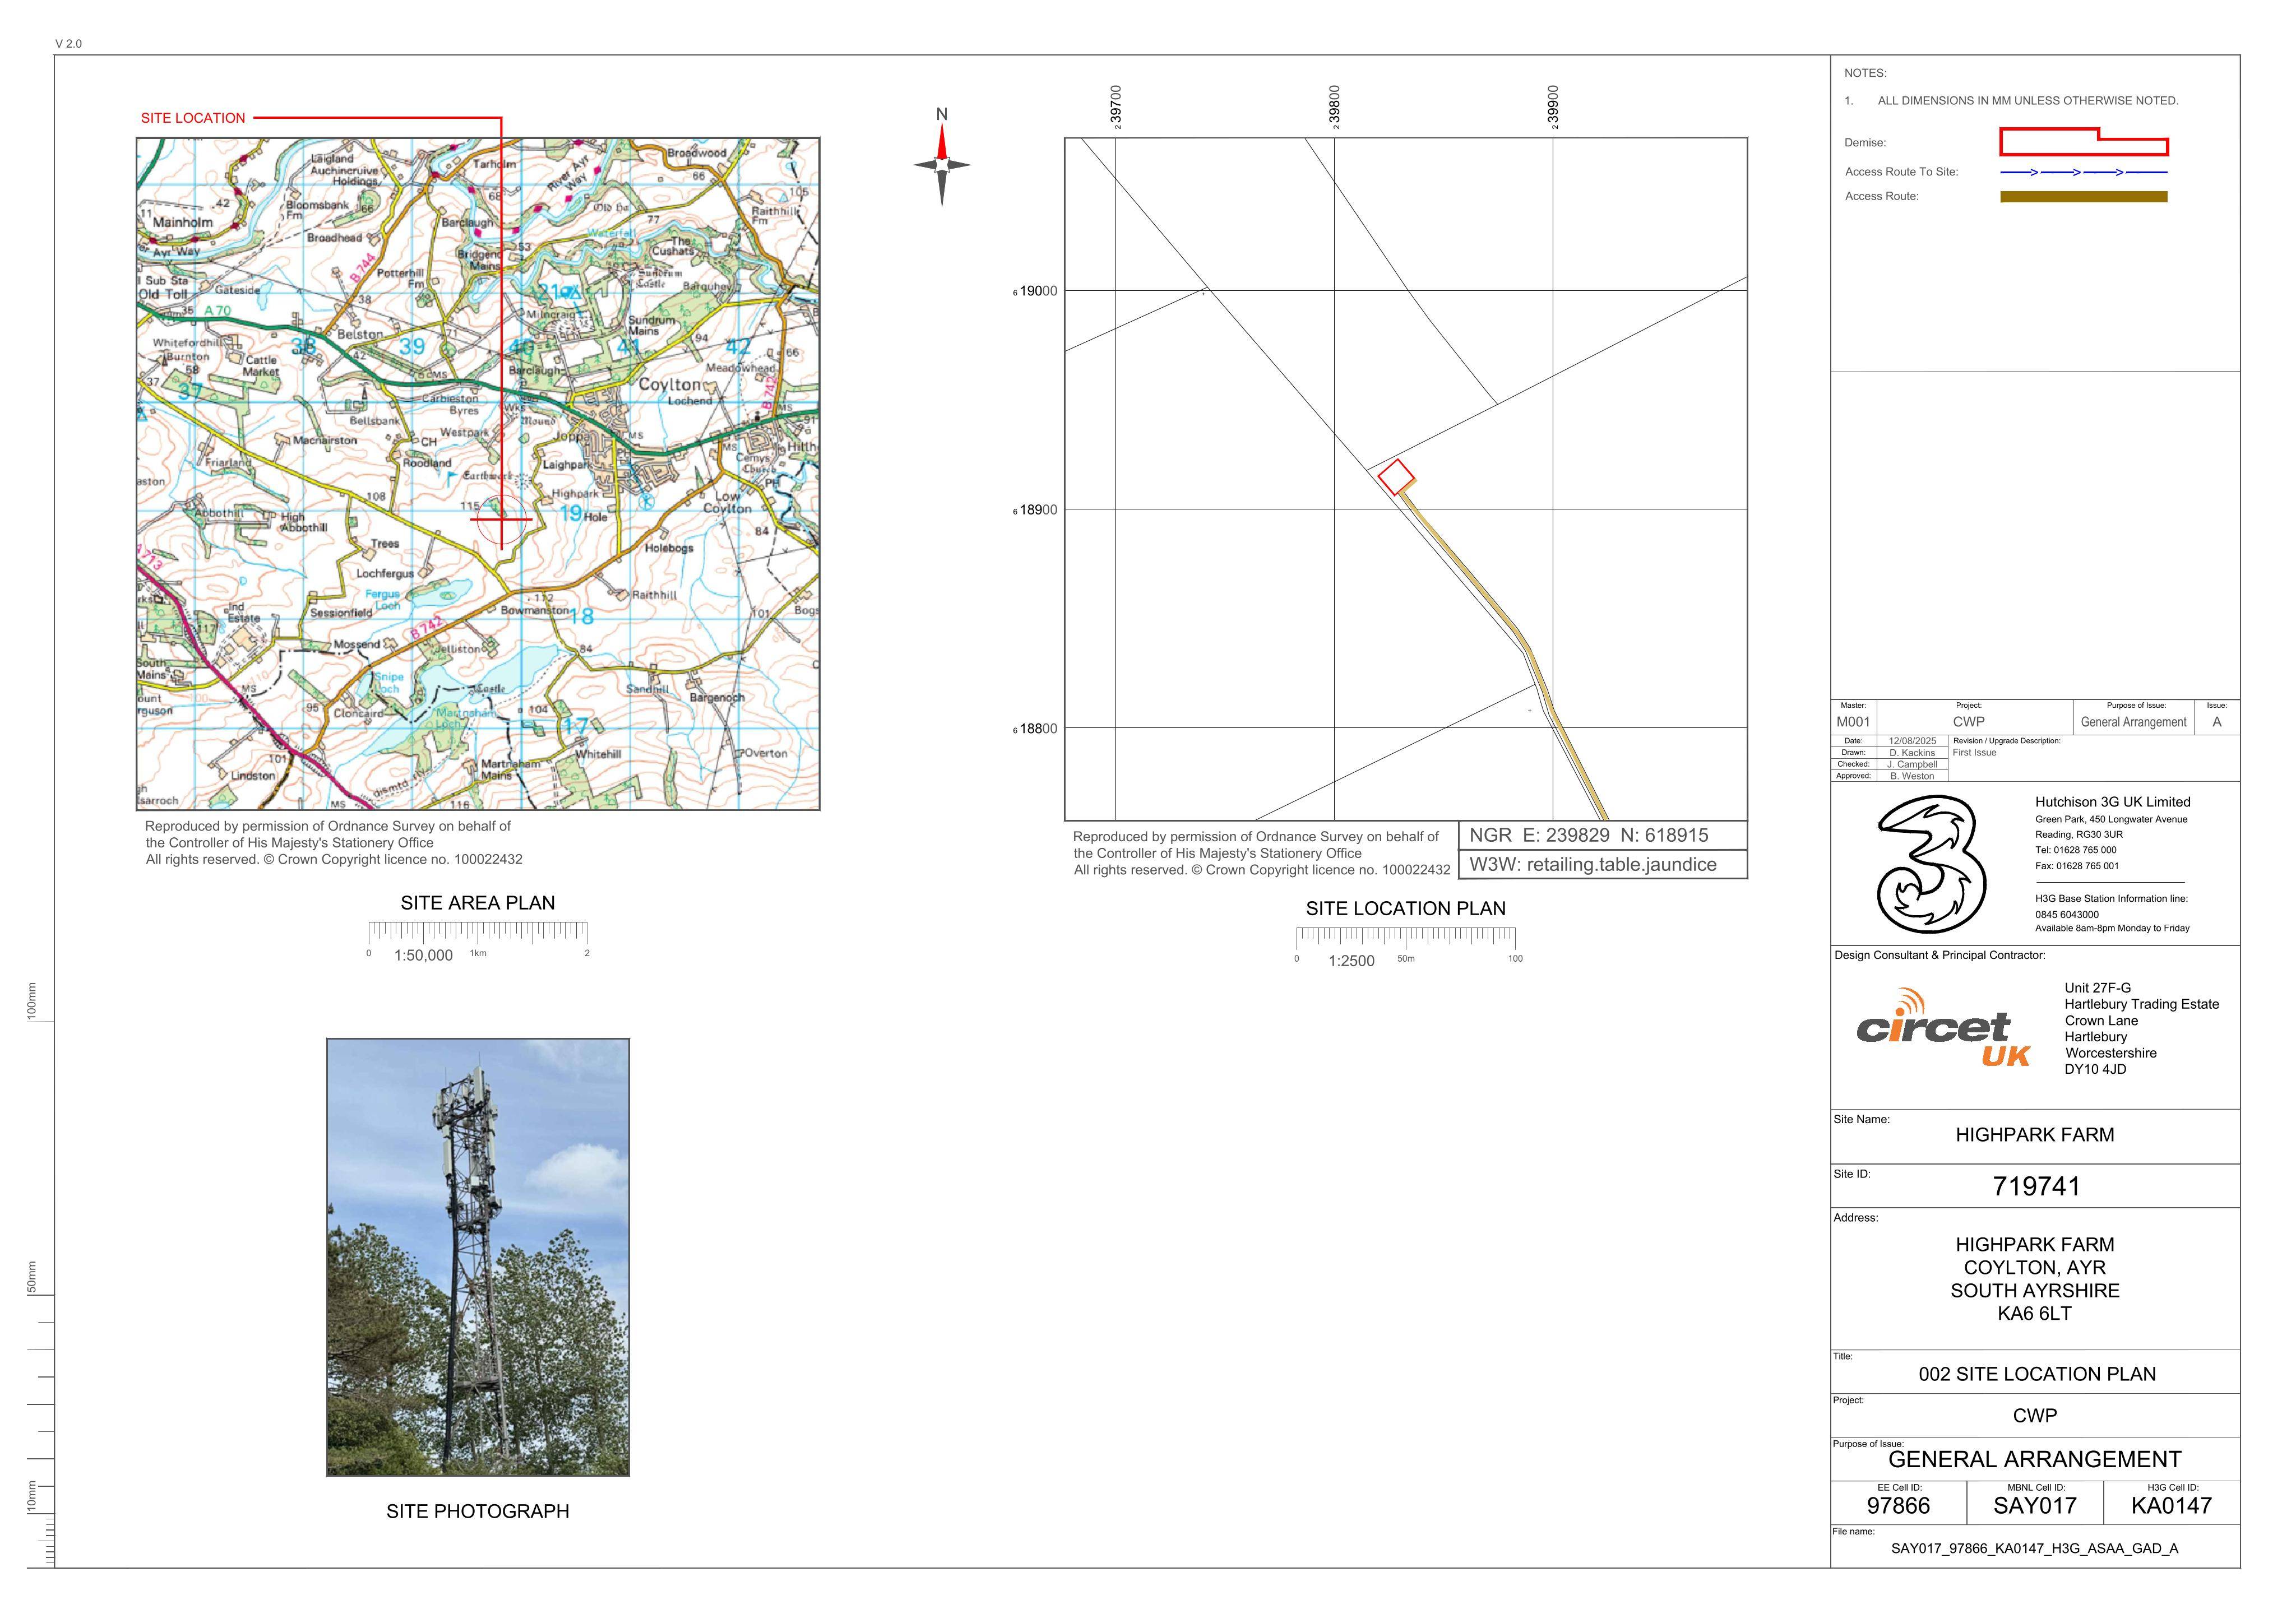Select the SITE LOCATION PLAN heading

1406,909
